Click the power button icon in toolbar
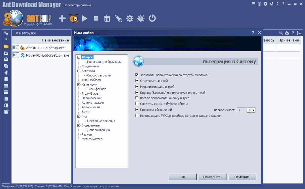305x189 pixels. 152,19
